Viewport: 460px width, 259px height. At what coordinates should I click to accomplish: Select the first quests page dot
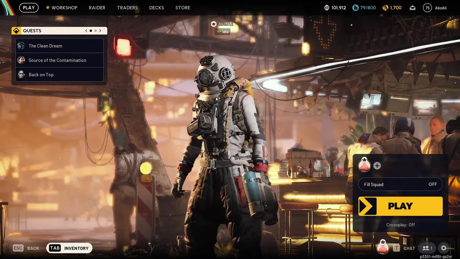(x=91, y=31)
